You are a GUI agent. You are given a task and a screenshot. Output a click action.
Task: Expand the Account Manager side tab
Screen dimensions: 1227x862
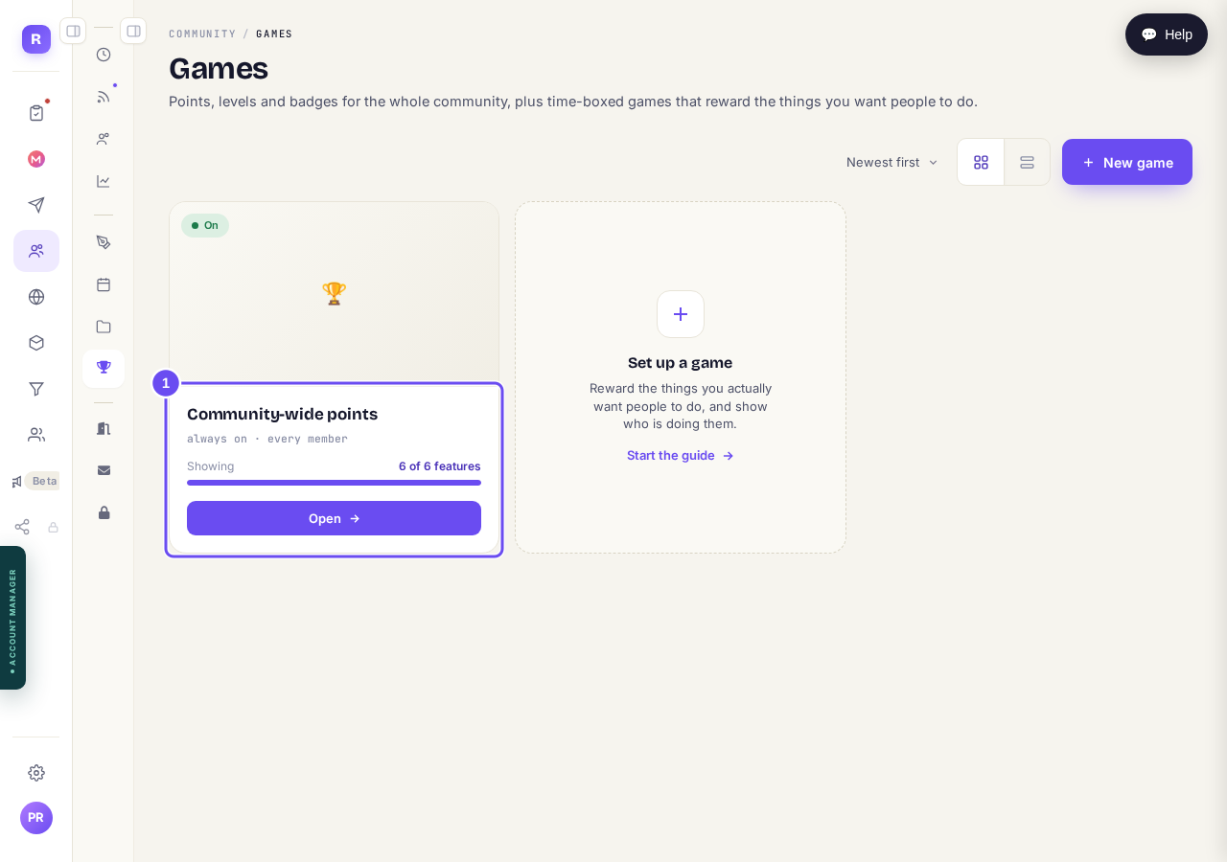tap(12, 618)
